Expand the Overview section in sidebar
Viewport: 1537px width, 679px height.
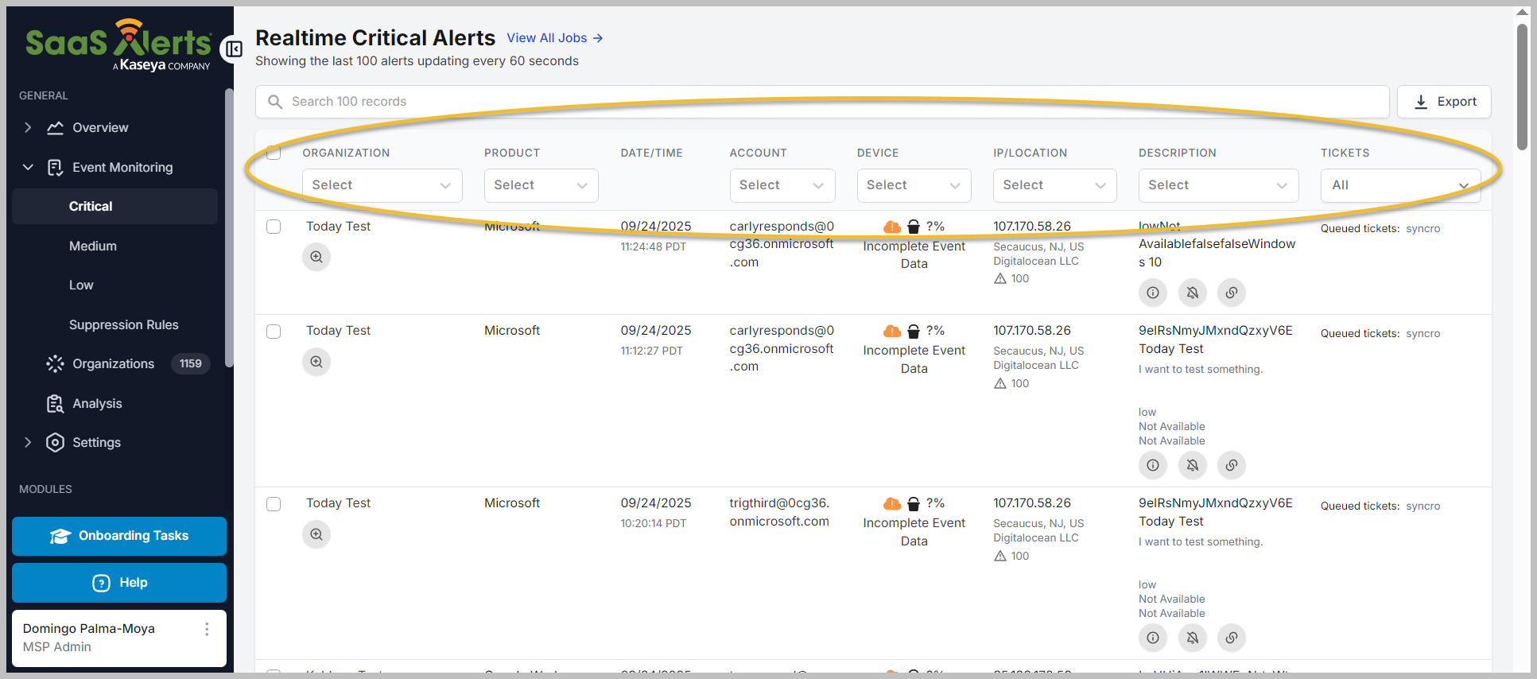pos(28,128)
